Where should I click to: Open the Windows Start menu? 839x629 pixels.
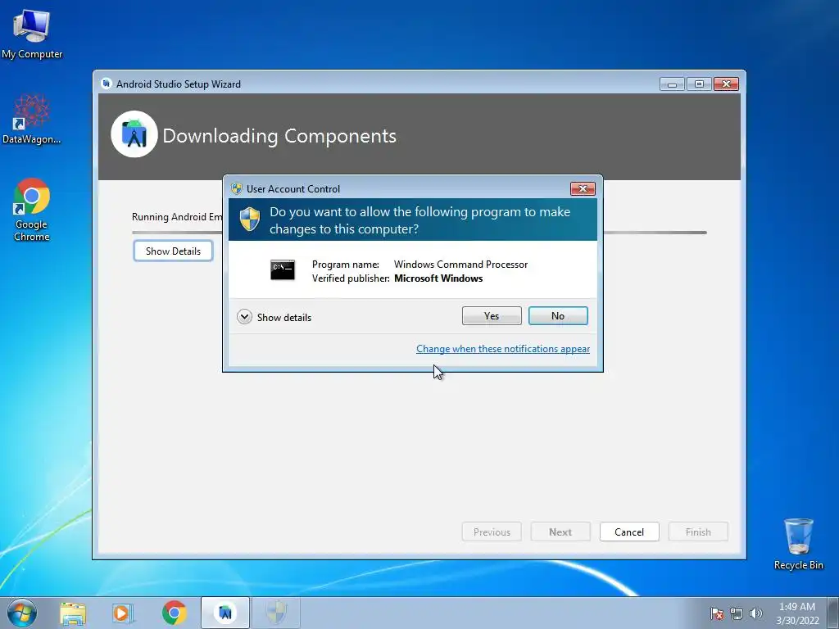22,613
